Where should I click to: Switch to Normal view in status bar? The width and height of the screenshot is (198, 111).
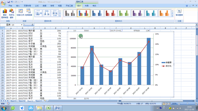click(164, 104)
